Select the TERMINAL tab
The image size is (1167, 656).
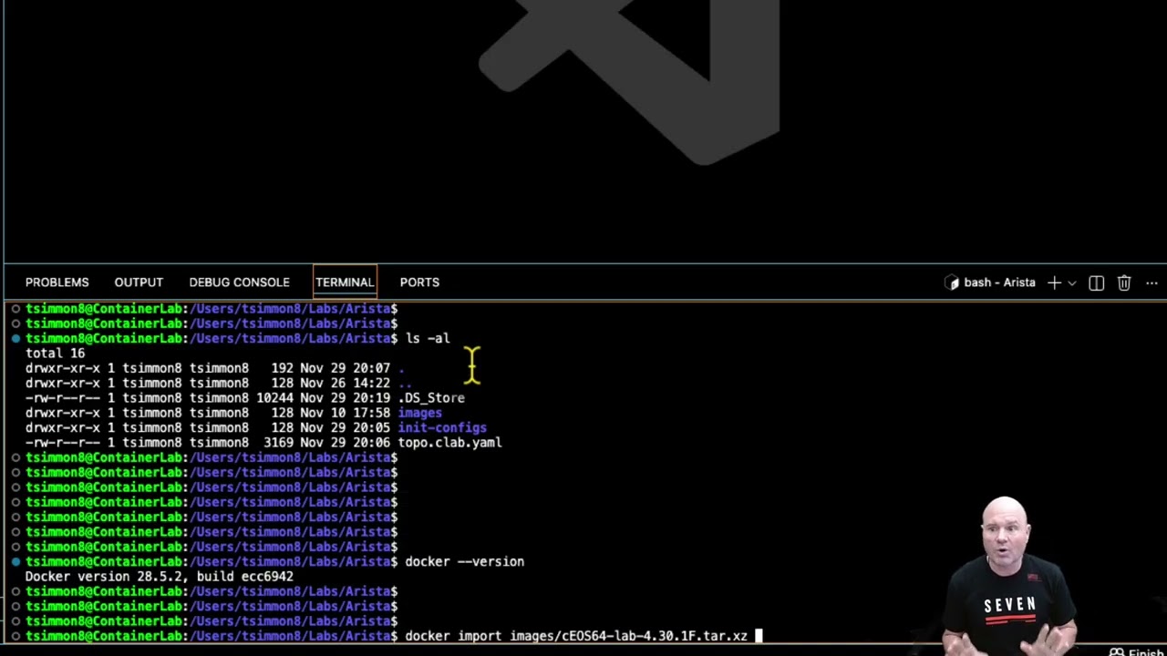tap(345, 282)
